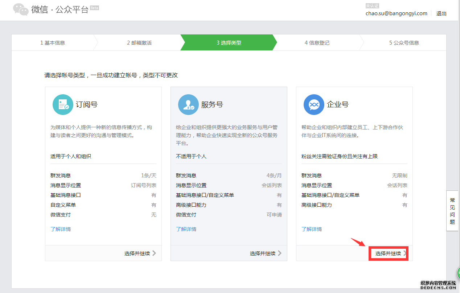
Task: Choose 选择并继续 for 订阅号
Action: click(137, 253)
